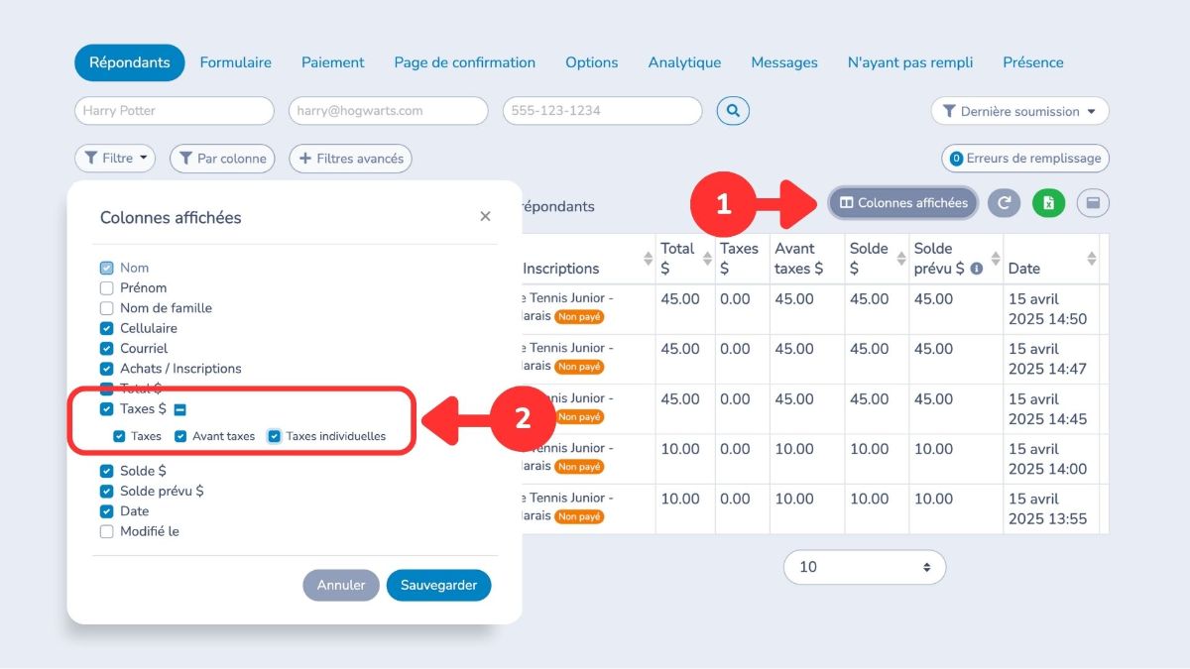Screen dimensions: 1190x669
Task: Enable the Modifié le column
Action: (x=106, y=531)
